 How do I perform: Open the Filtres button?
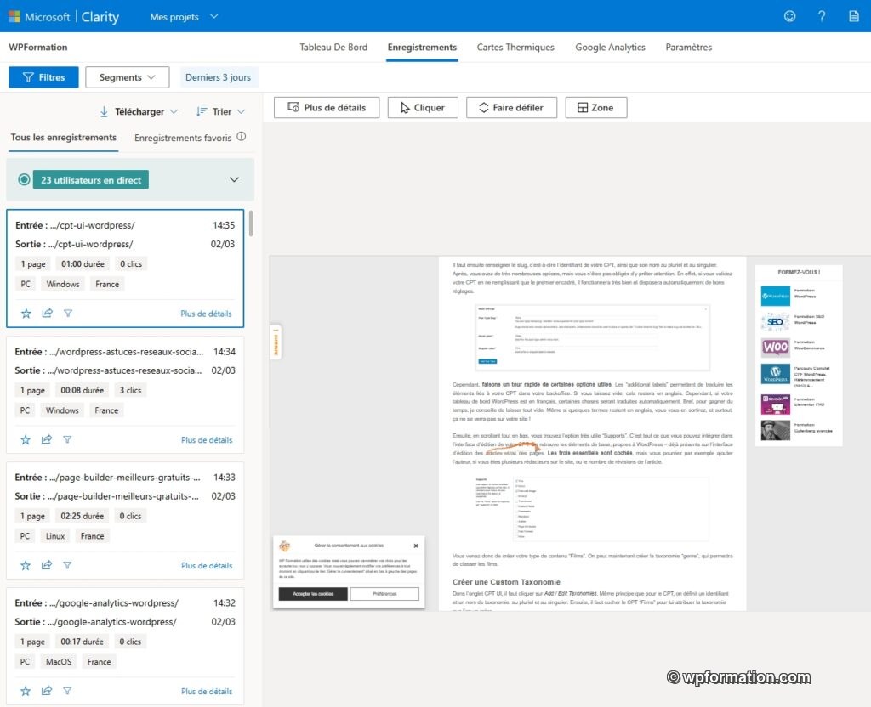tap(43, 77)
